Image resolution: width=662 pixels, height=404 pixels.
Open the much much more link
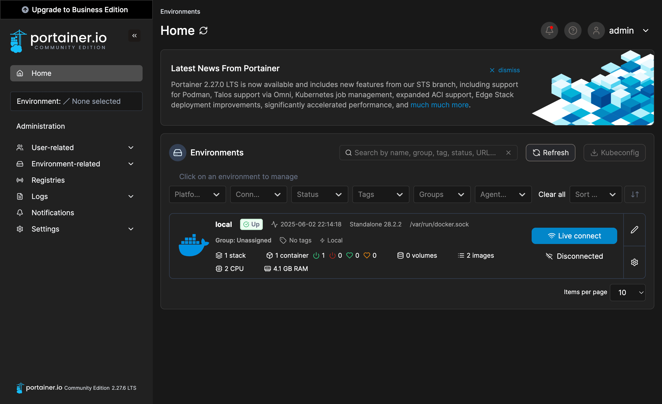(x=439, y=105)
